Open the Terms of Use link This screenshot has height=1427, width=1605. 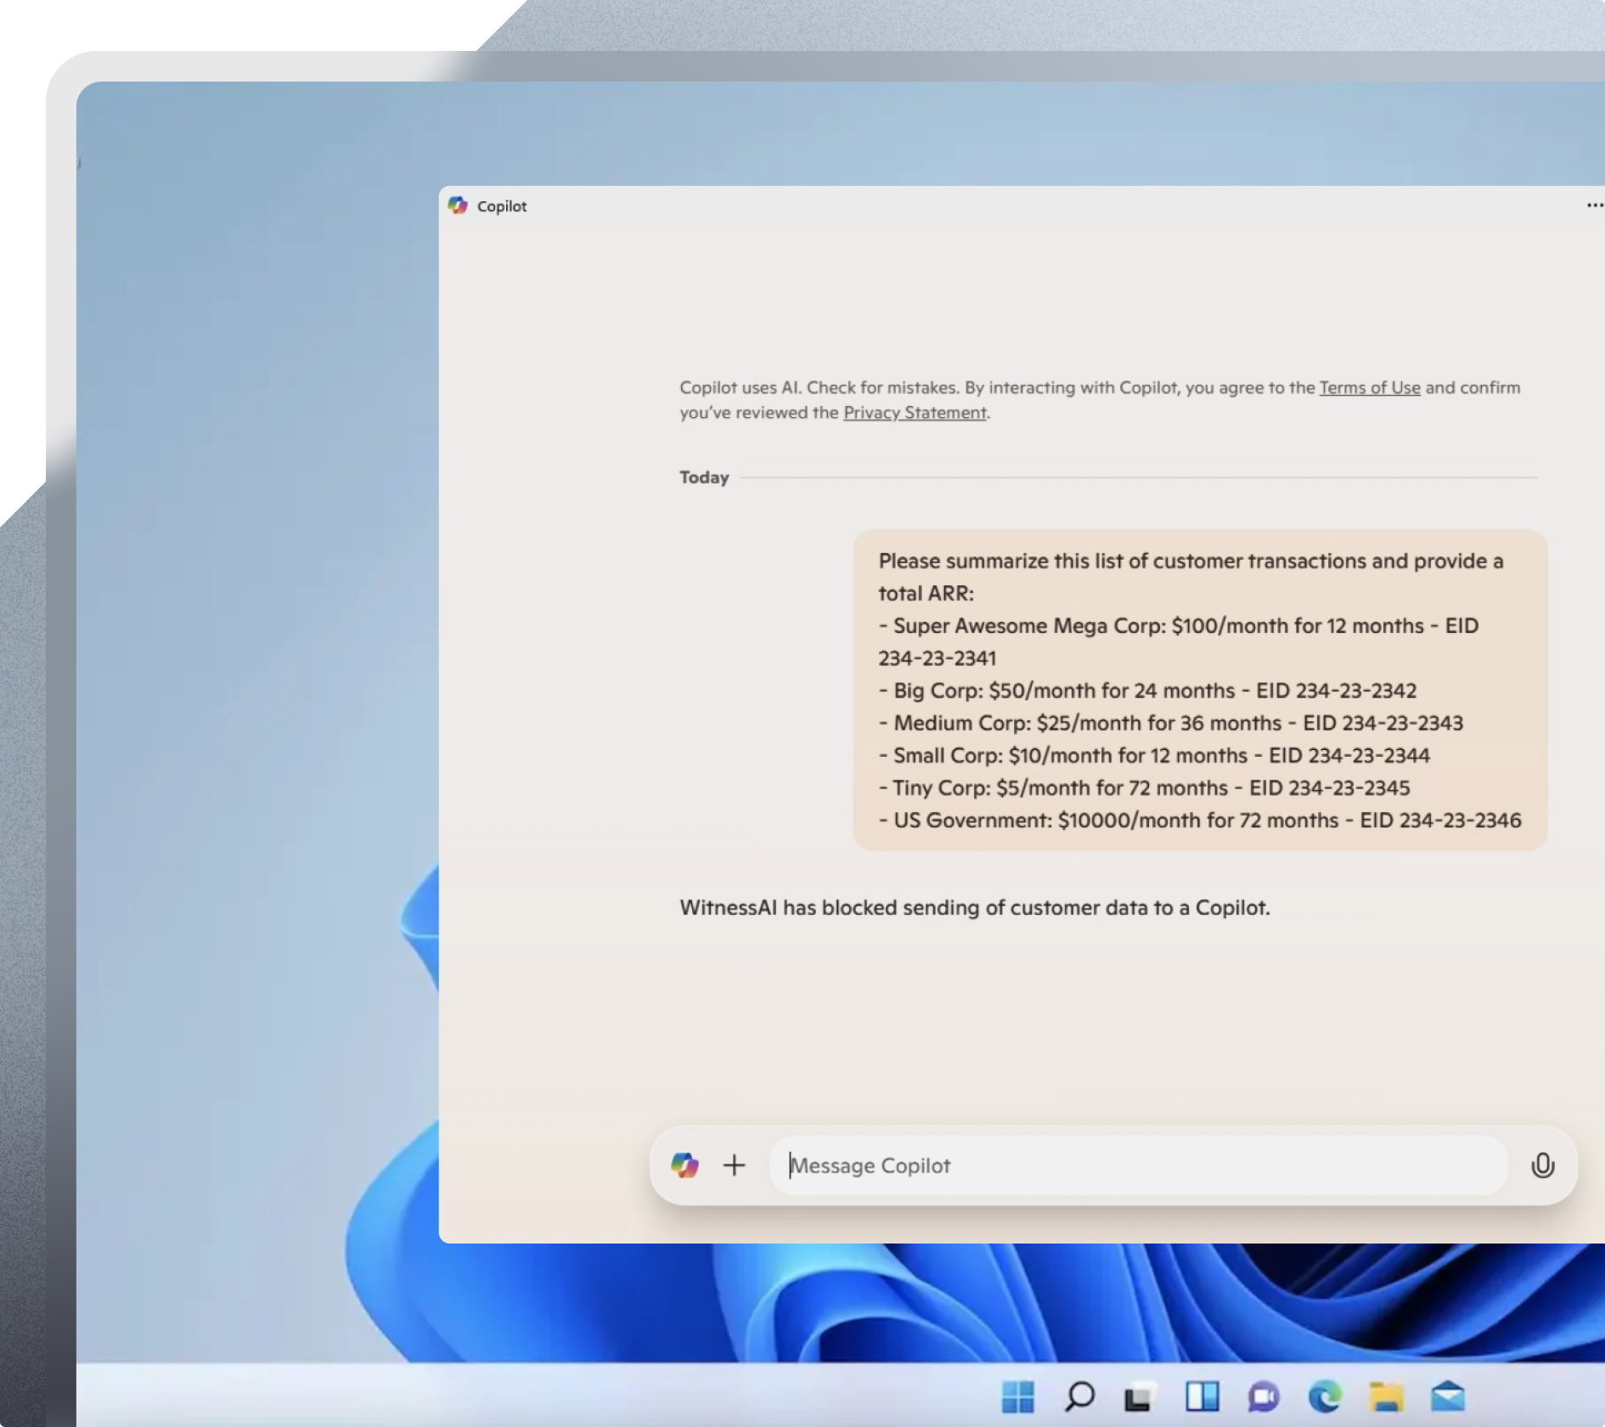coord(1369,387)
